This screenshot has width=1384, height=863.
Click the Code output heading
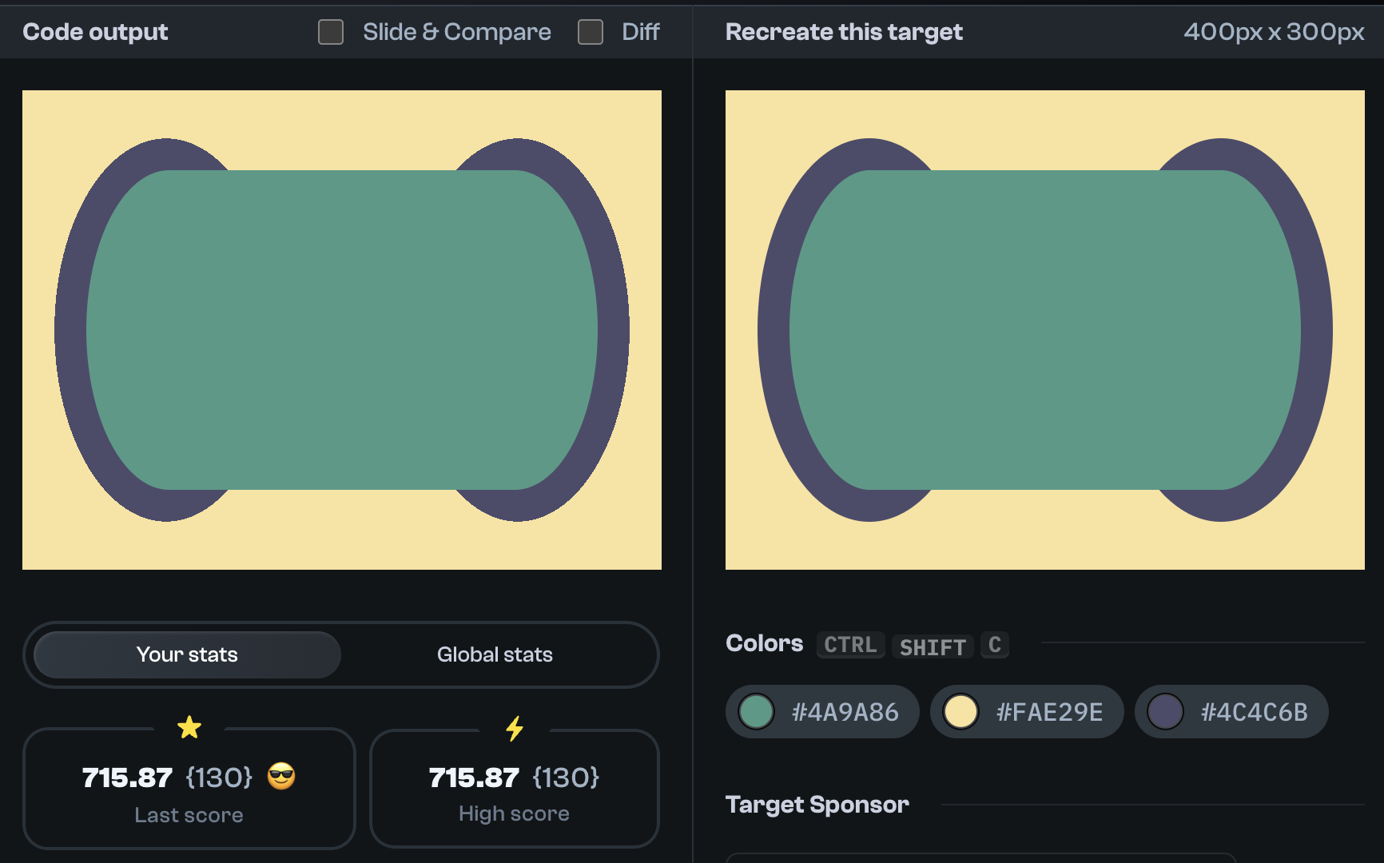coord(95,32)
